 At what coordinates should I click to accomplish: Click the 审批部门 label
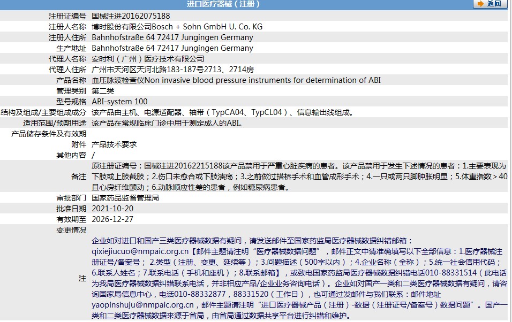(x=71, y=198)
